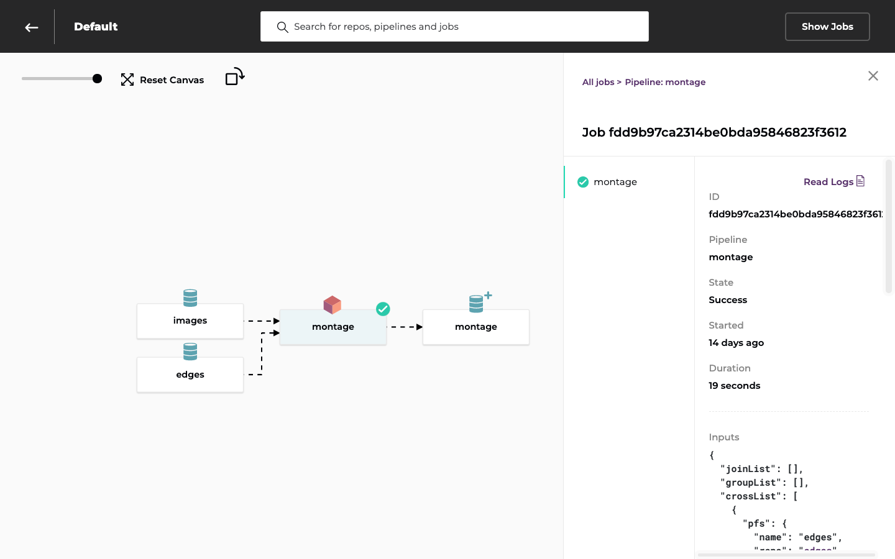Click the Success state value
Image resolution: width=895 pixels, height=559 pixels.
click(728, 300)
